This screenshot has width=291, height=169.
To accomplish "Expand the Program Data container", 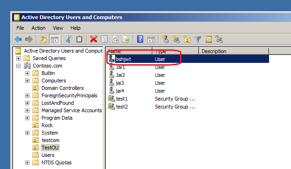I will (27, 118).
